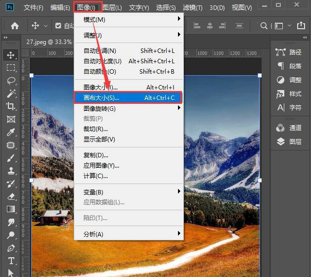This screenshot has height=277, width=311.
Task: Choose 应用图像(Y)... menu entry
Action: (x=129, y=165)
